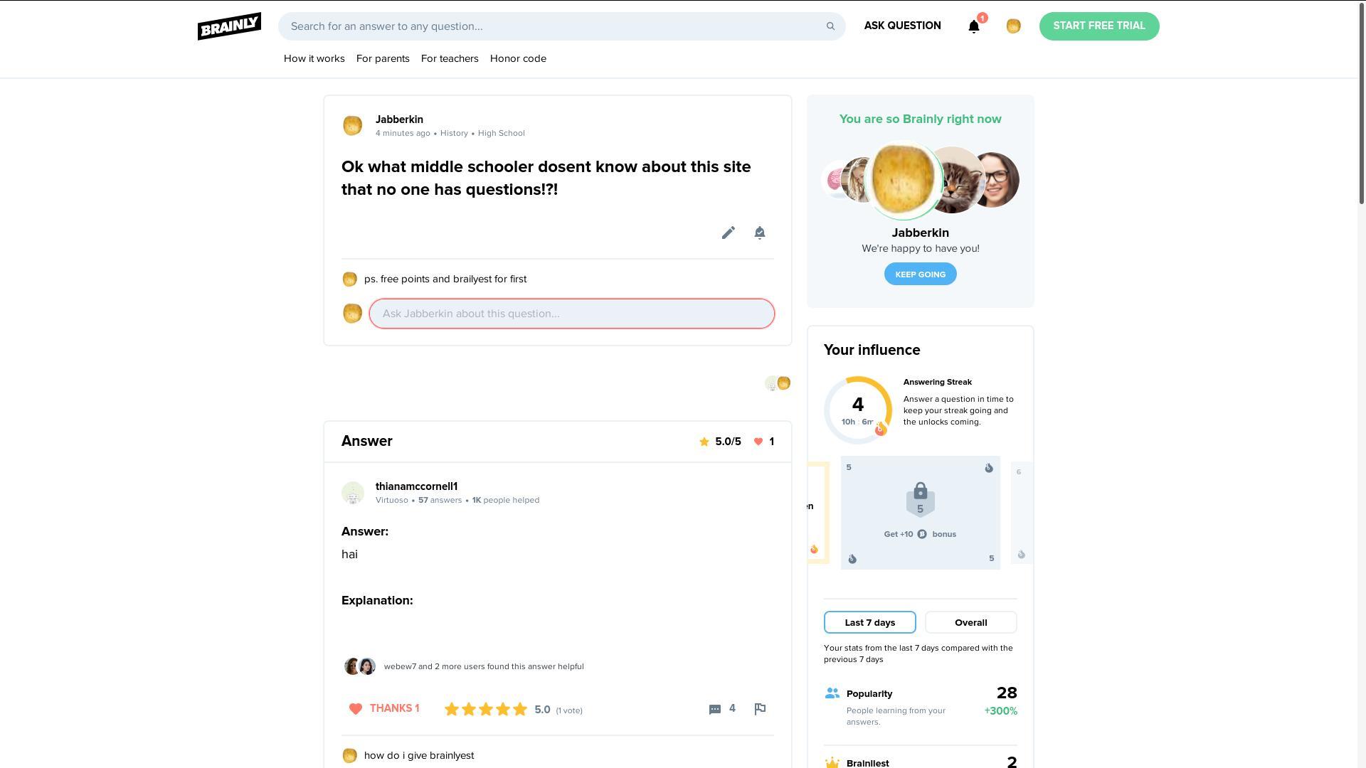This screenshot has width=1366, height=768.
Task: Open the How it works menu item
Action: click(314, 58)
